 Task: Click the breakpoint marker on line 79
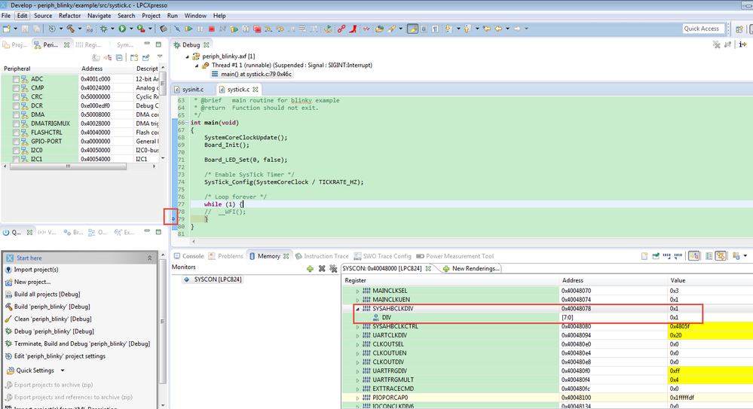click(173, 219)
